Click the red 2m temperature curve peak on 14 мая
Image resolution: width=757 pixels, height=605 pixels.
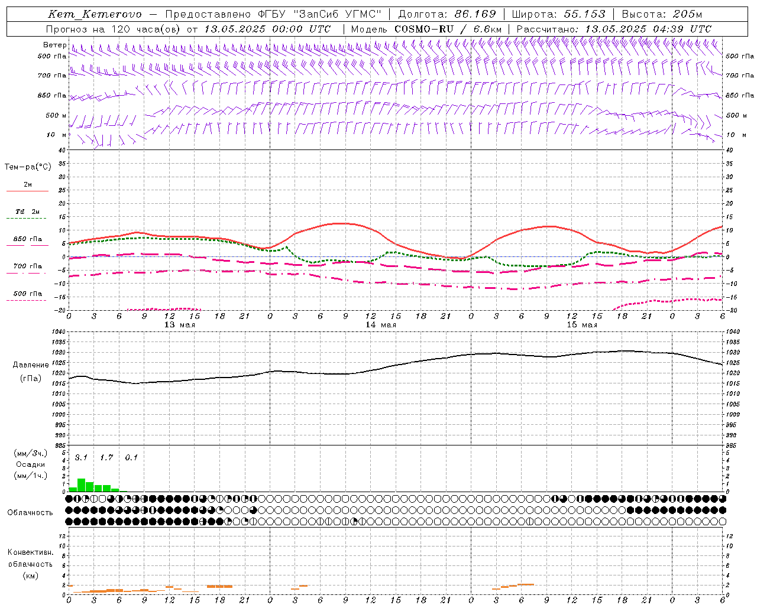[342, 223]
